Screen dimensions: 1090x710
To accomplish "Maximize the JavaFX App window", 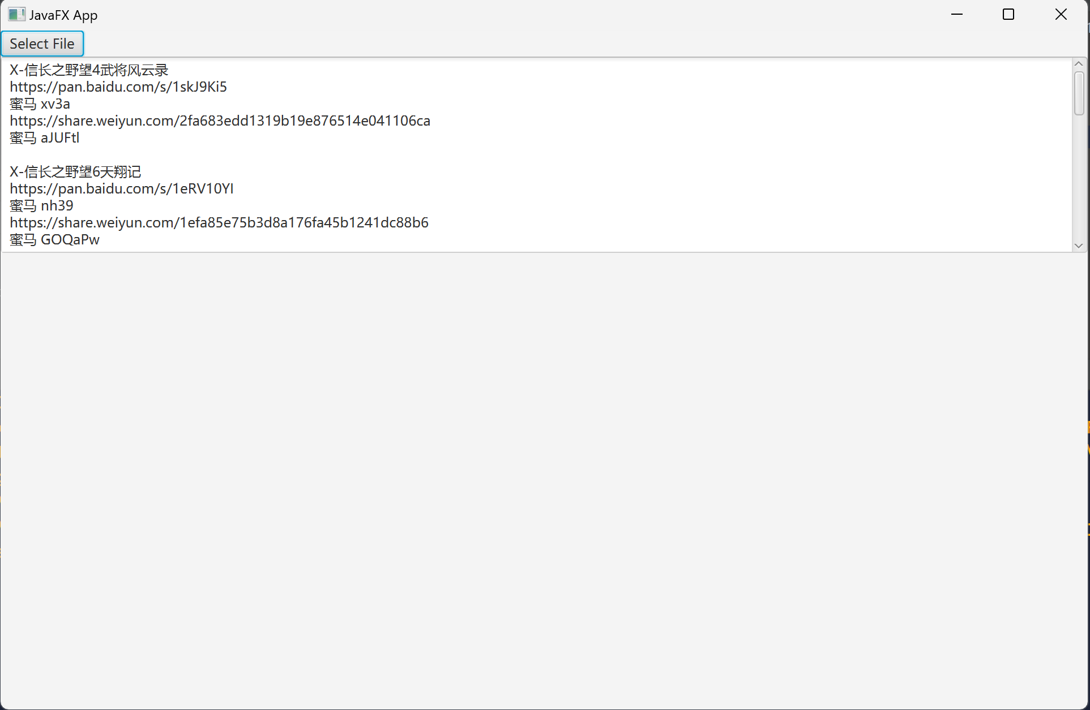I will pos(1008,15).
